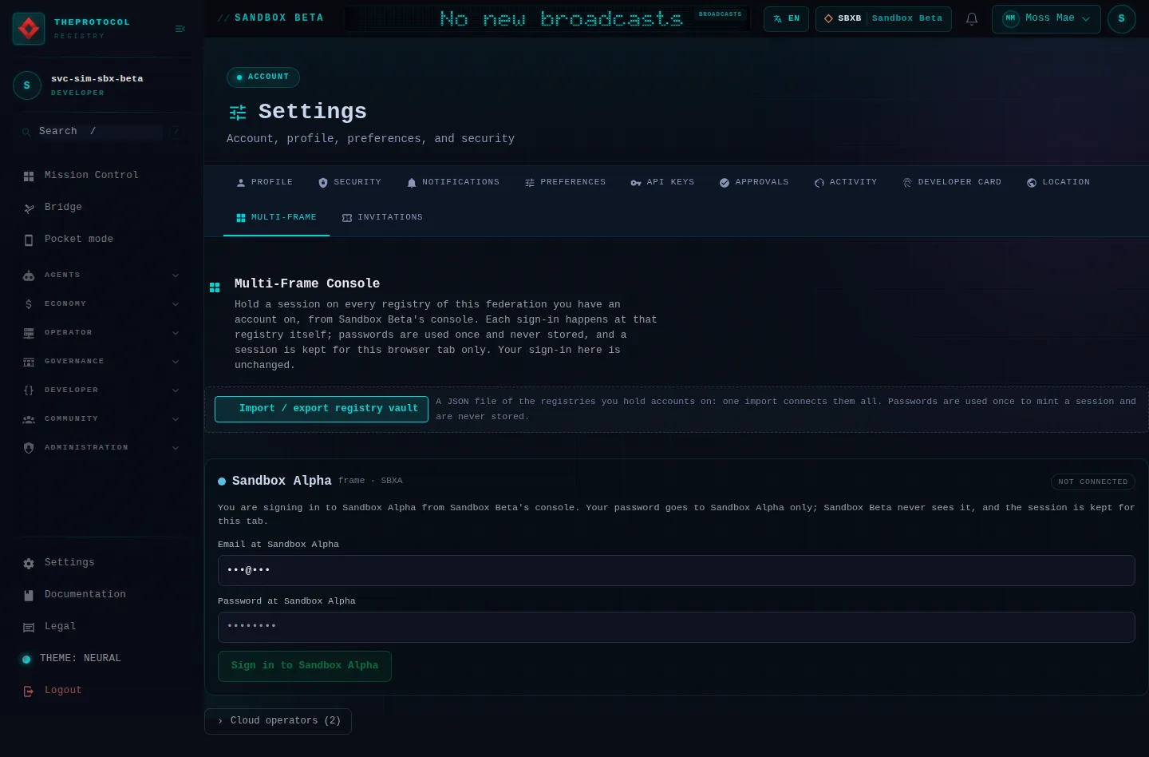Expand Cloud operators (2) section

tap(278, 721)
